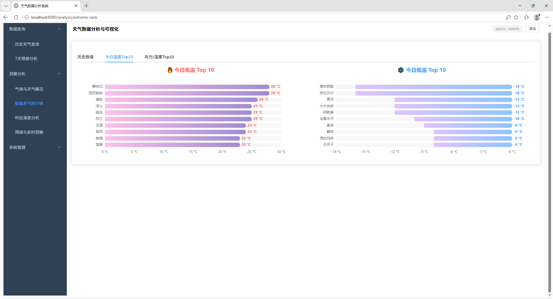The height and width of the screenshot is (299, 553).
Task: Click the password key icon in address bar
Action: [508, 17]
